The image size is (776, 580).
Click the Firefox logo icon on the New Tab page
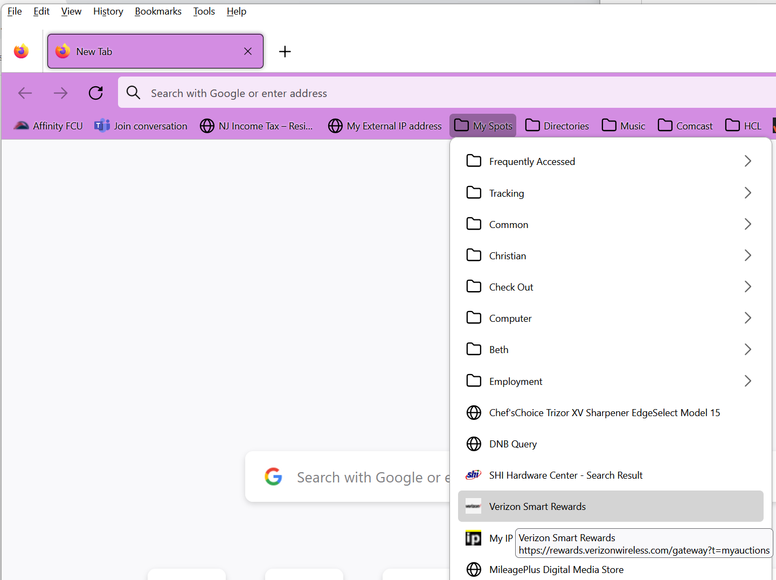coord(21,51)
